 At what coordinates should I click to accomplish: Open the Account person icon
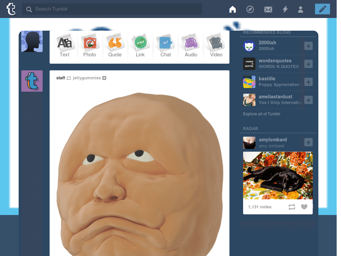[x=301, y=9]
